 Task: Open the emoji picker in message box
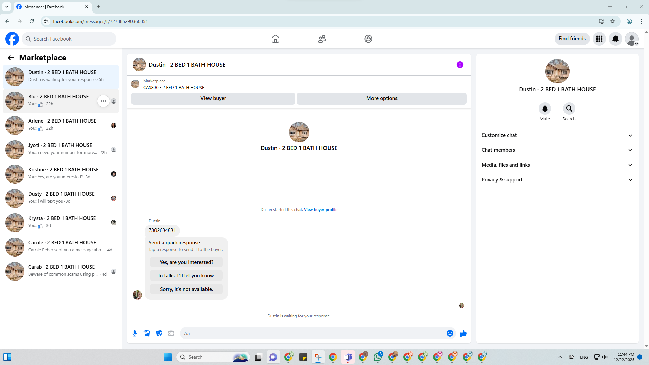coord(450,333)
